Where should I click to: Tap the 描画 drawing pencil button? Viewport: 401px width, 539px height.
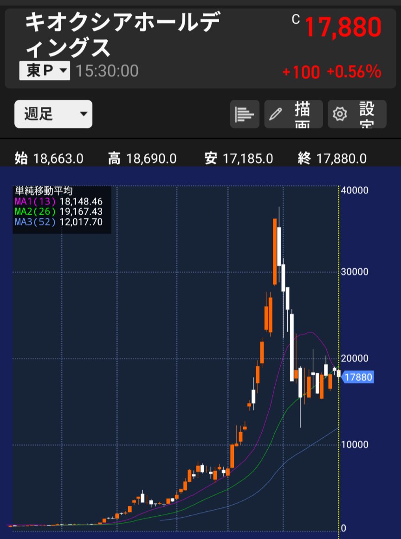coord(293,114)
